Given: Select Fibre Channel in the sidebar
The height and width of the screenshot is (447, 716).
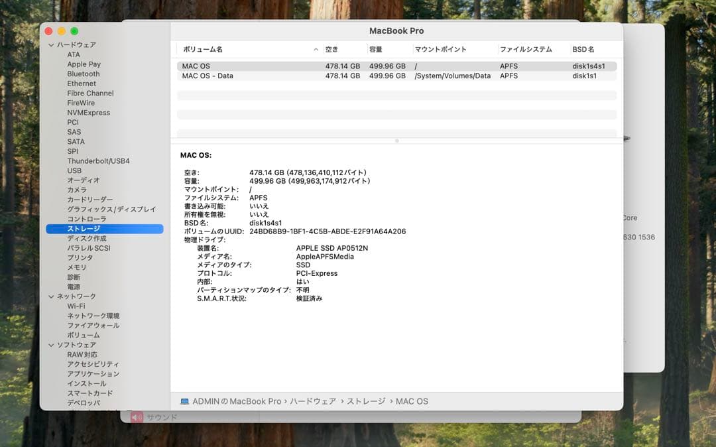Looking at the screenshot, I should pyautogui.click(x=90, y=93).
